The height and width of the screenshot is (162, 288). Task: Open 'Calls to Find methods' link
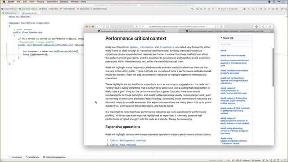pyautogui.click(x=123, y=145)
